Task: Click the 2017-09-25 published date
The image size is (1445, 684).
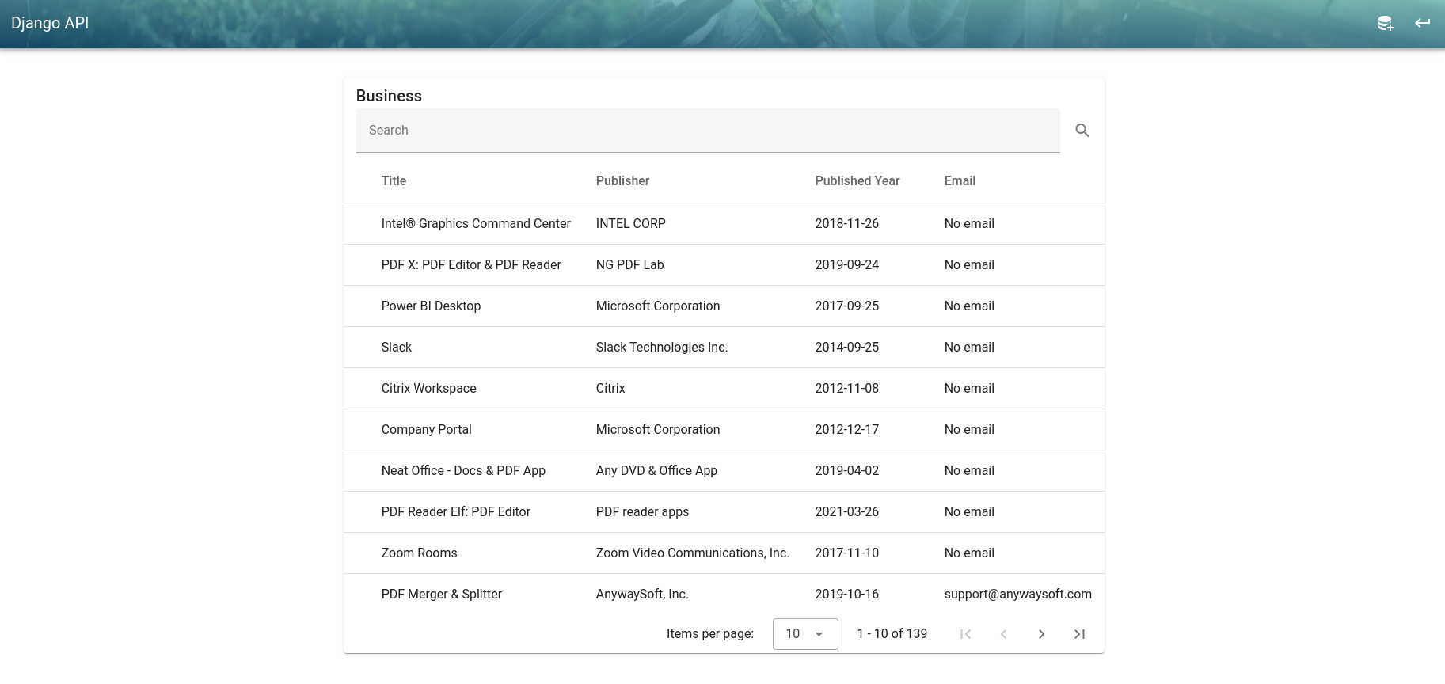Action: pyautogui.click(x=847, y=306)
